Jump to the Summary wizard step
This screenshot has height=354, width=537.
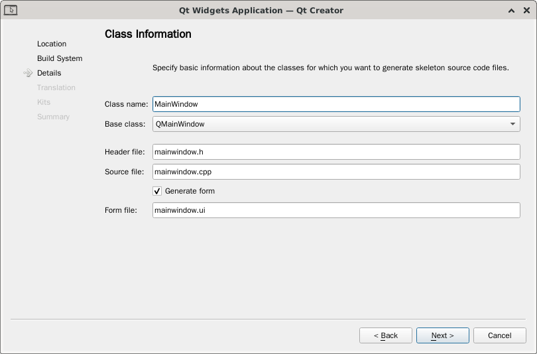click(53, 117)
